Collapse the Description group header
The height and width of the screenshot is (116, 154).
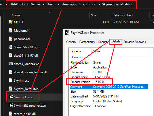click(x=80, y=57)
